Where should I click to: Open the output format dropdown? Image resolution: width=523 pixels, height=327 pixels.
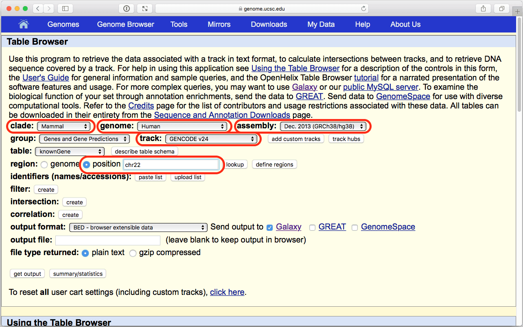[x=138, y=227]
